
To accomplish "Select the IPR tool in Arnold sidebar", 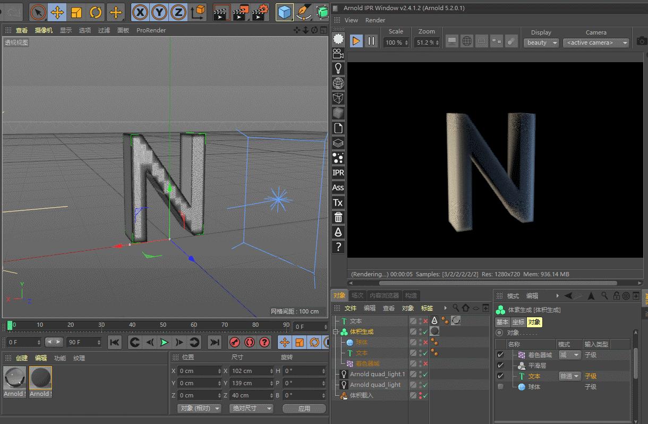I will 338,172.
